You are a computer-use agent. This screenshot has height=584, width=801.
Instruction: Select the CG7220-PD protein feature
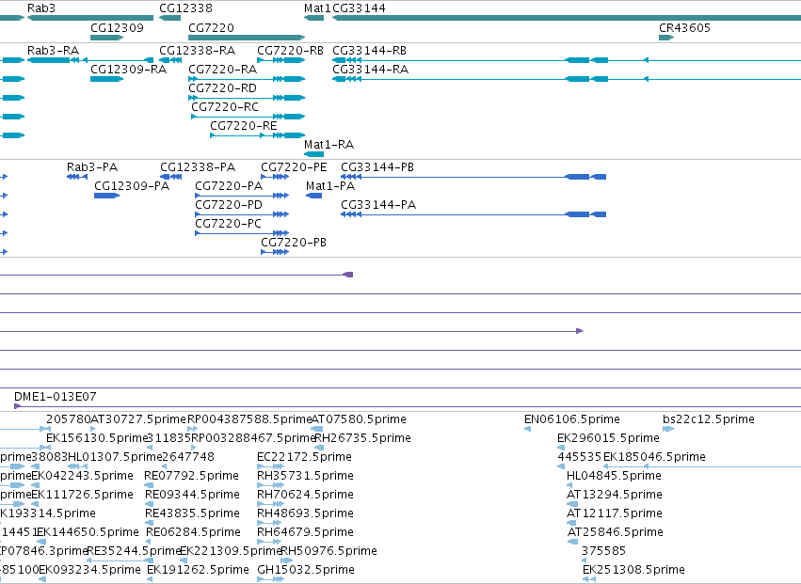pyautogui.click(x=242, y=214)
